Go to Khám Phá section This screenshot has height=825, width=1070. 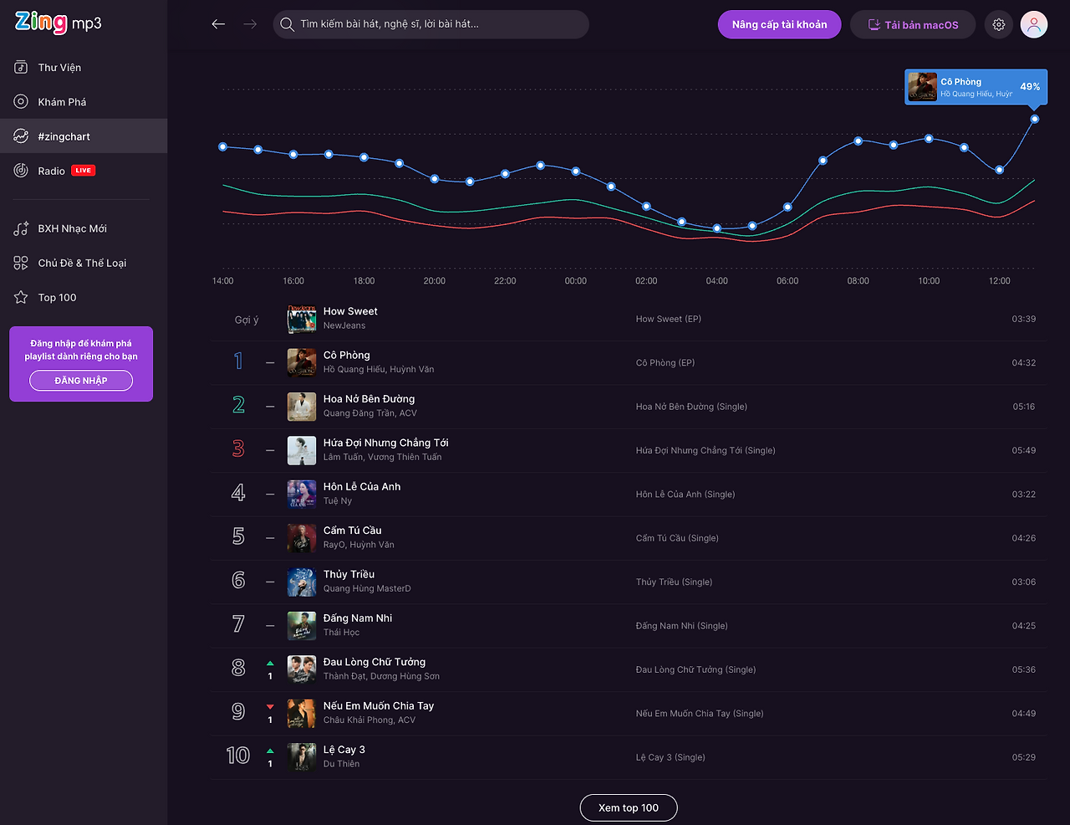[84, 102]
